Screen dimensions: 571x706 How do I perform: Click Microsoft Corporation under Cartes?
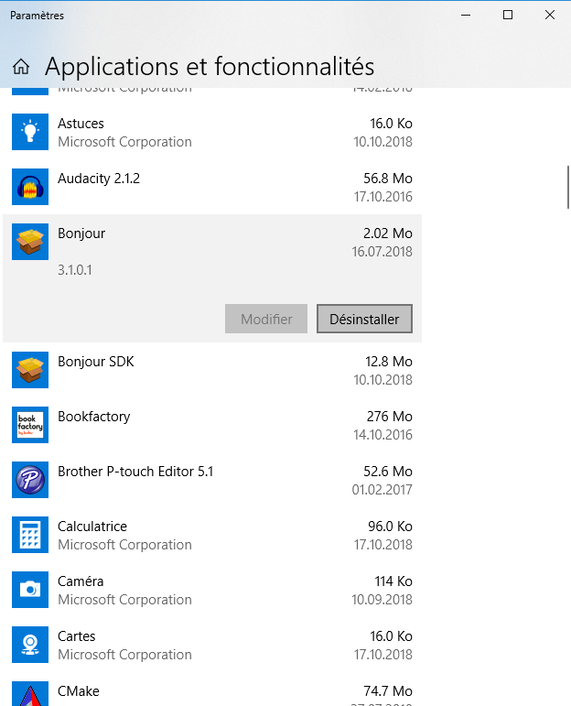coord(125,655)
